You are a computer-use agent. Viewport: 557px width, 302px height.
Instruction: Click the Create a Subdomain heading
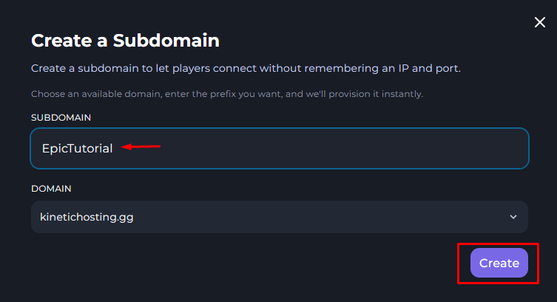pyautogui.click(x=125, y=40)
